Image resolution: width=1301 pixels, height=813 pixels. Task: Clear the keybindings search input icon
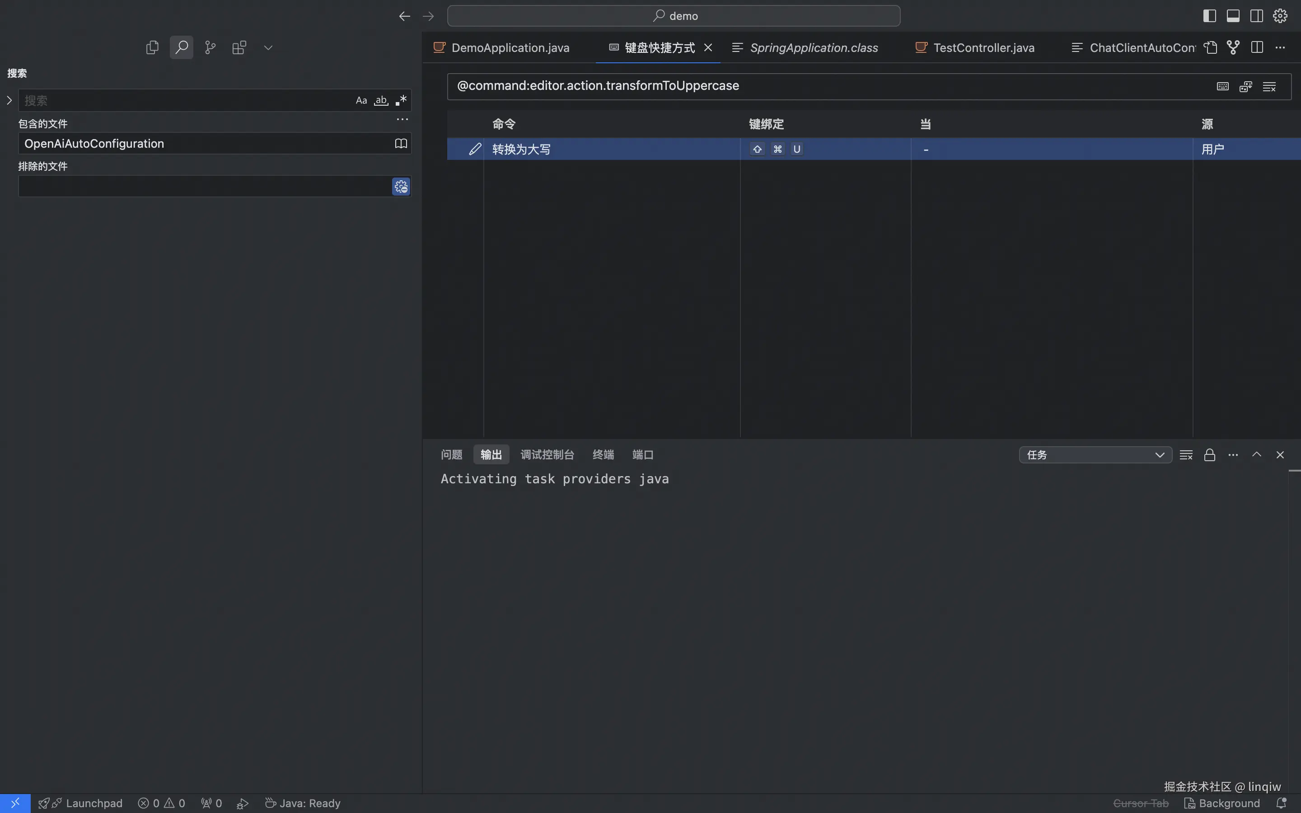click(x=1269, y=87)
